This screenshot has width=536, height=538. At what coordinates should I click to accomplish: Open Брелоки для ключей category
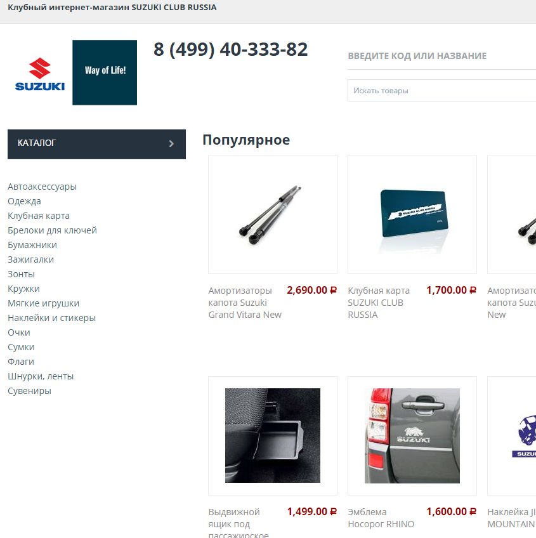coord(52,230)
